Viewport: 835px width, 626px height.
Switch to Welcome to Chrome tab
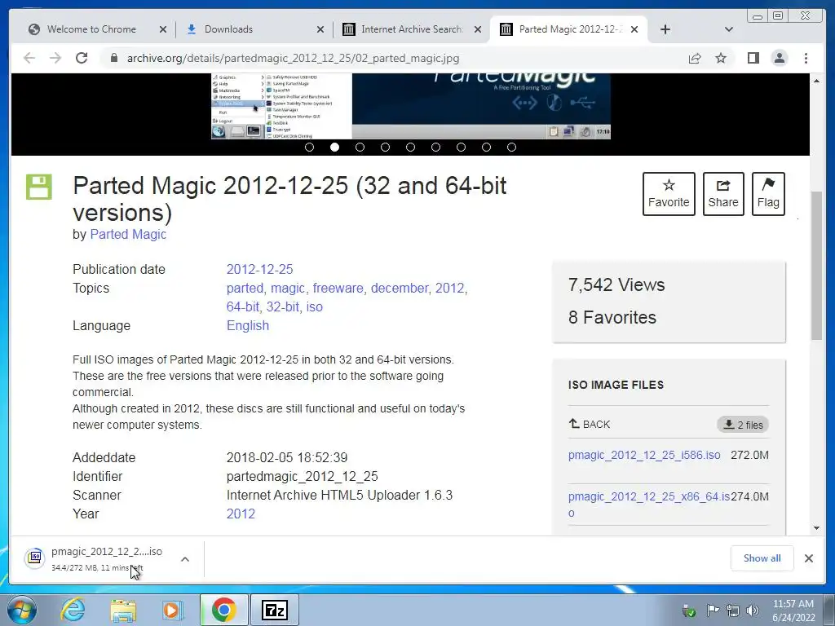[91, 29]
